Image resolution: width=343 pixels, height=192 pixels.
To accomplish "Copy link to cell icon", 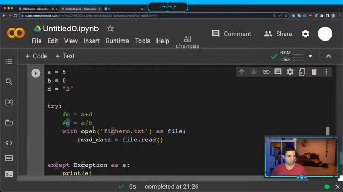I will [x=266, y=72].
